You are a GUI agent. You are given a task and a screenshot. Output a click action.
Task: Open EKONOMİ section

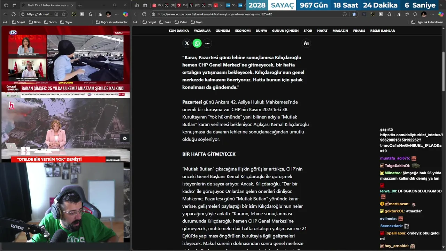tap(243, 31)
